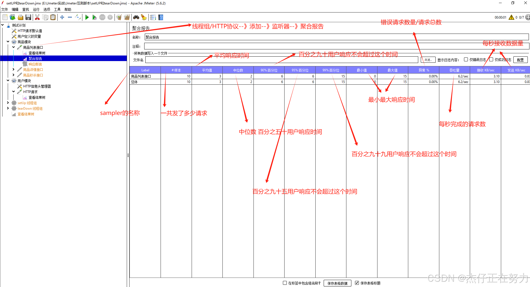530x287 pixels.
Task: Collapse the HTTP请求 node
Action: (x=13, y=92)
